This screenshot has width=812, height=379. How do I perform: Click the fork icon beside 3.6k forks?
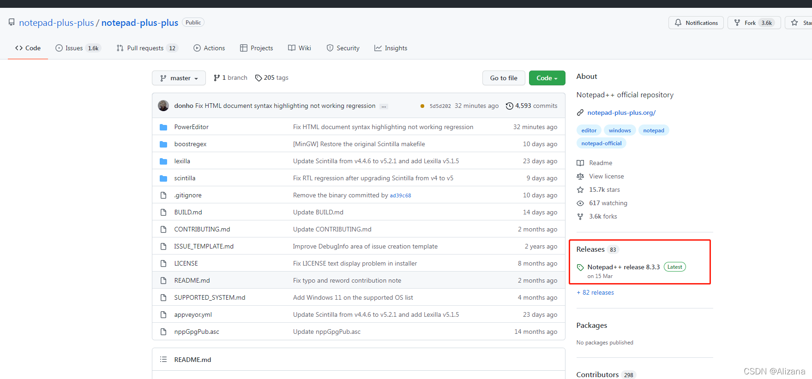point(580,216)
